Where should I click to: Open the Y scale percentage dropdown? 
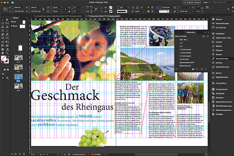point(61,11)
